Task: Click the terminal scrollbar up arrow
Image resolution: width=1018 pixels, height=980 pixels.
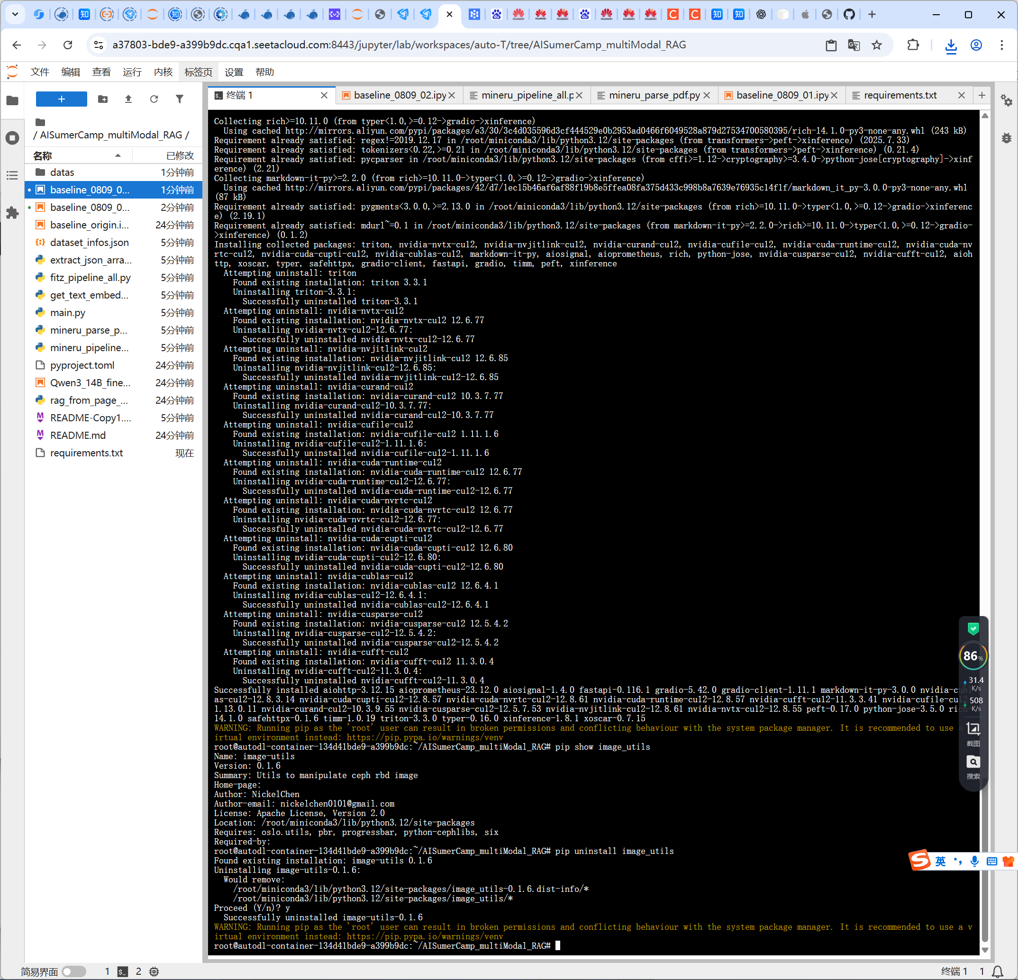Action: coord(985,115)
